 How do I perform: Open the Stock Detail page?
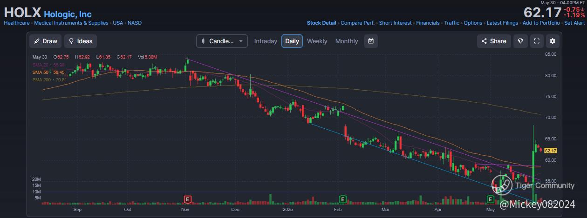[x=321, y=23]
